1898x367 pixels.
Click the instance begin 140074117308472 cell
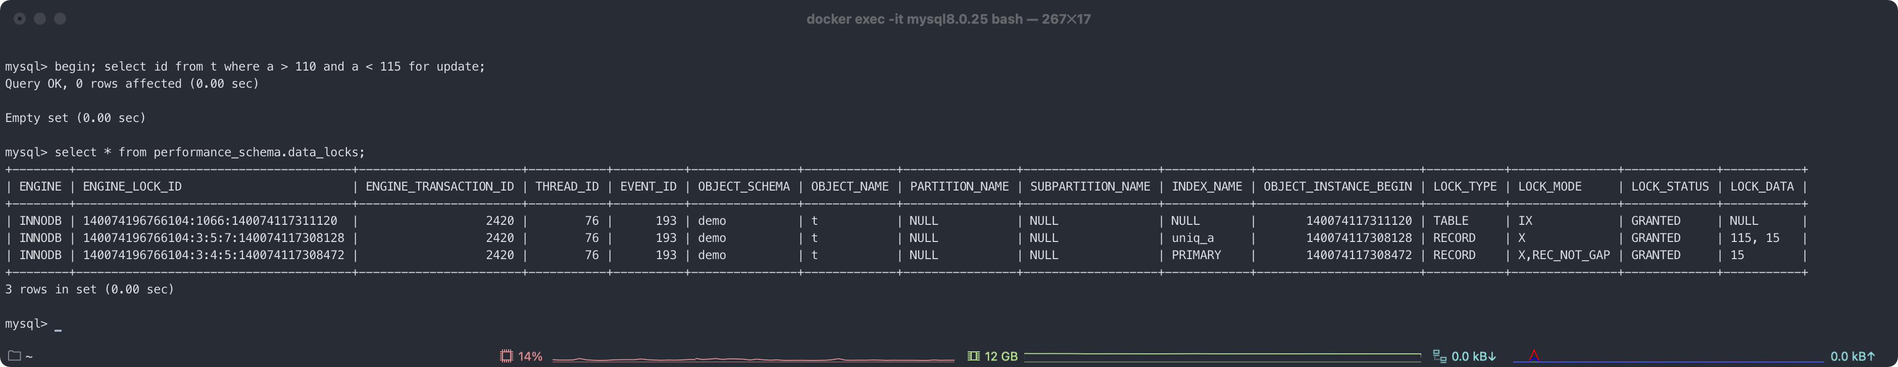pos(1360,255)
